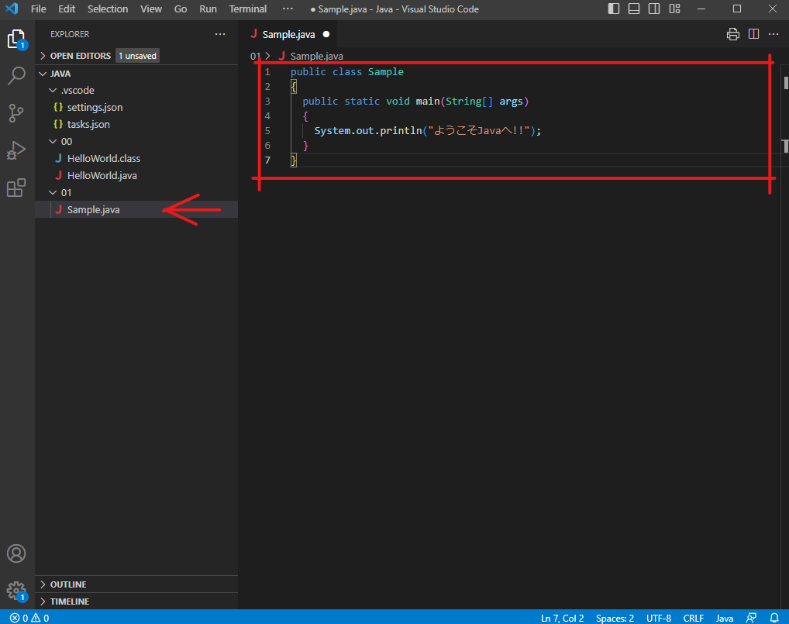Click the split editor right icon
Image resolution: width=789 pixels, height=624 pixels.
[x=753, y=34]
